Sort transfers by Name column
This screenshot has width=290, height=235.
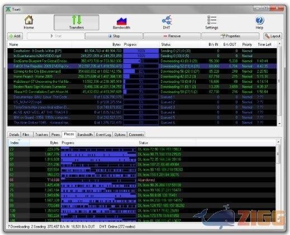coord(40,44)
